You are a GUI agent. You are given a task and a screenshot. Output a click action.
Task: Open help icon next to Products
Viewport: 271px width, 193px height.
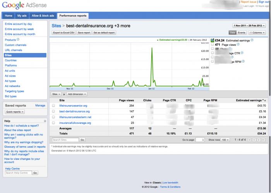18,39
